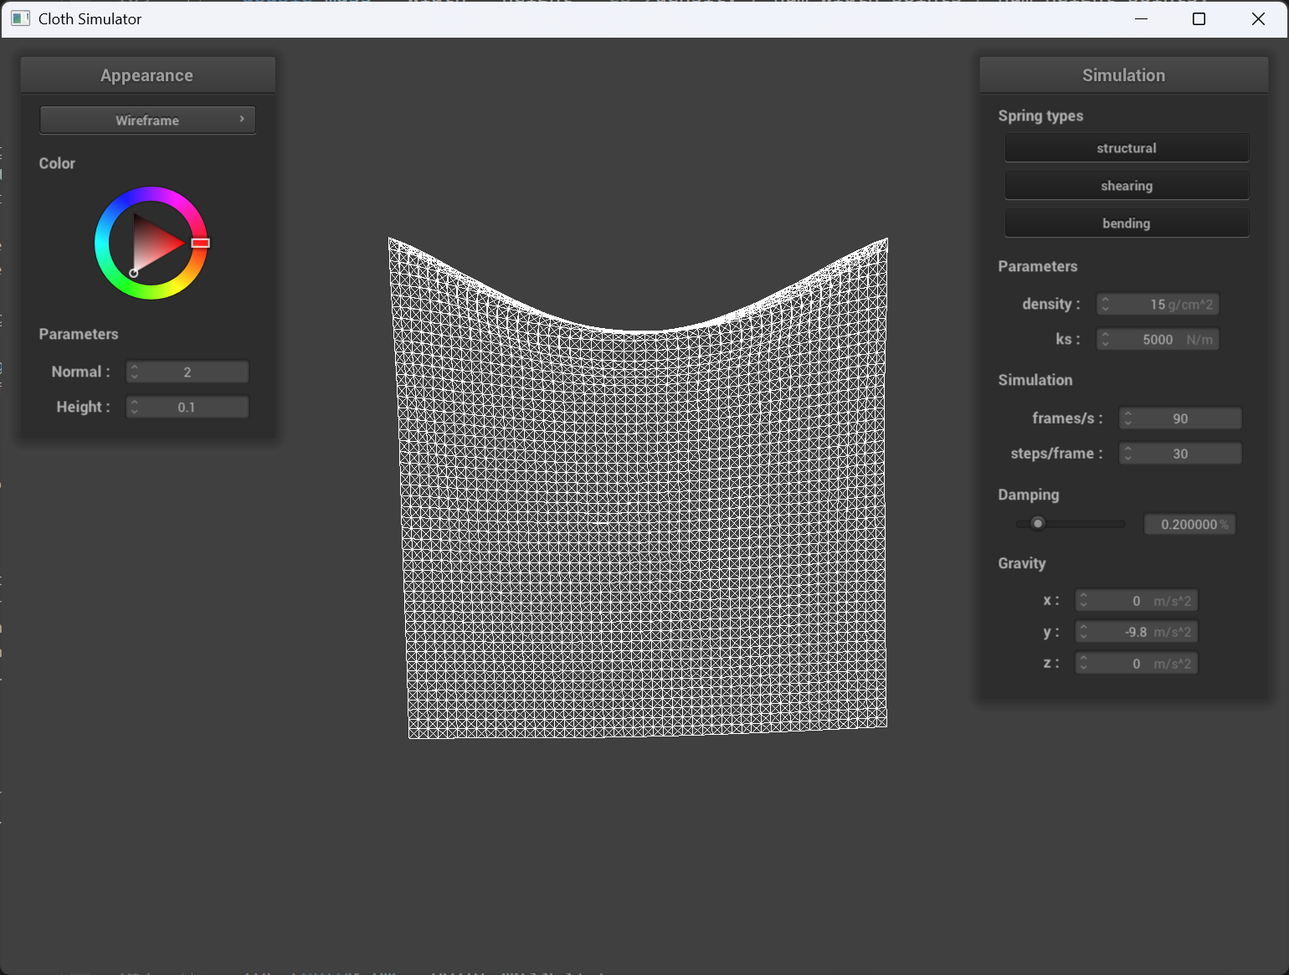Viewport: 1289px width, 975px height.
Task: Click the density stepper arrows
Action: tap(1106, 304)
